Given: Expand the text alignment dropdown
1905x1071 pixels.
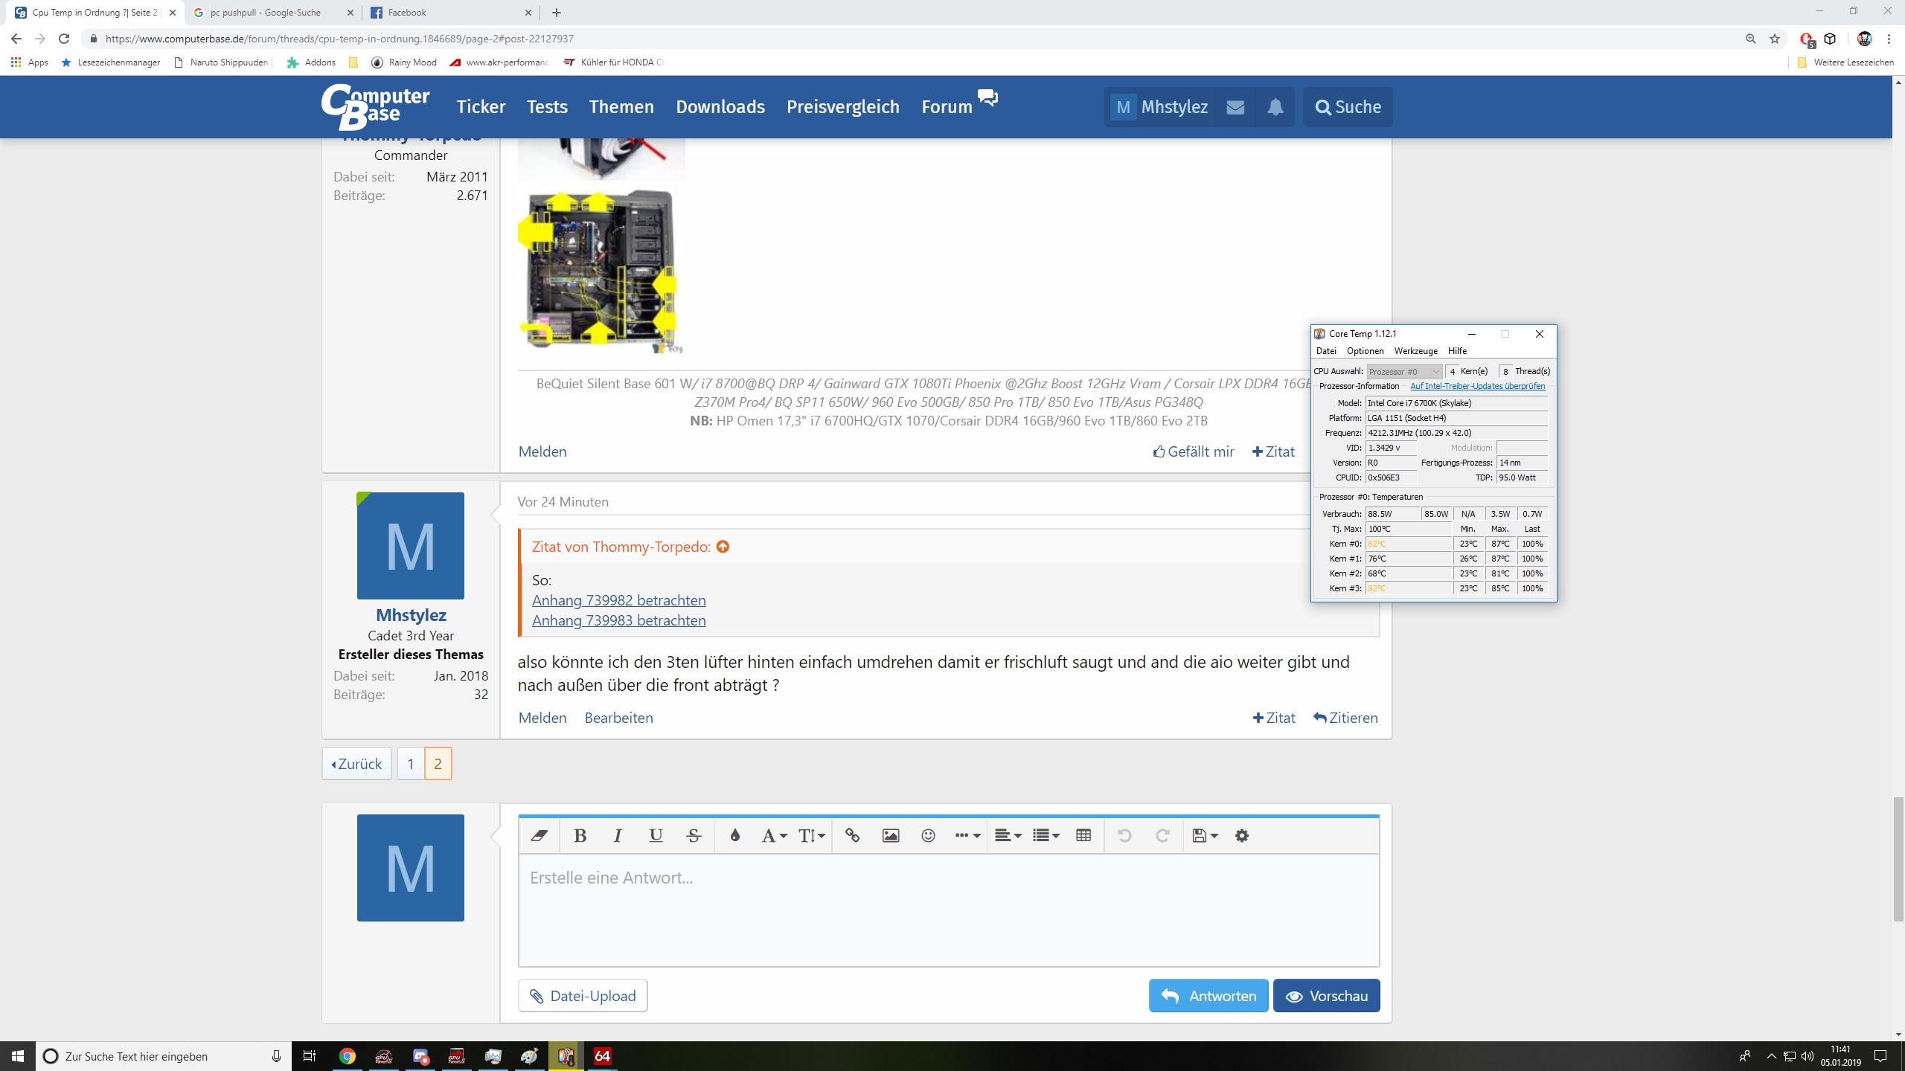Looking at the screenshot, I should pyautogui.click(x=1008, y=835).
